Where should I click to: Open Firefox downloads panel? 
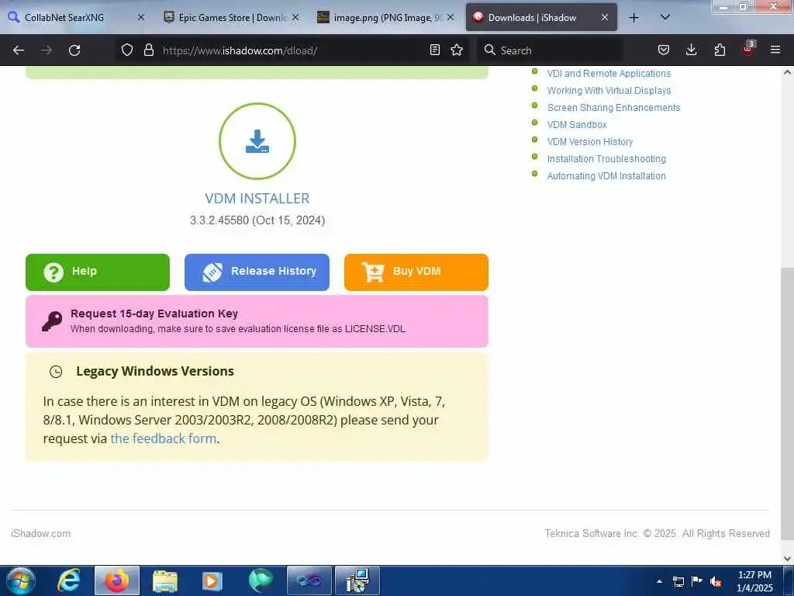(691, 50)
